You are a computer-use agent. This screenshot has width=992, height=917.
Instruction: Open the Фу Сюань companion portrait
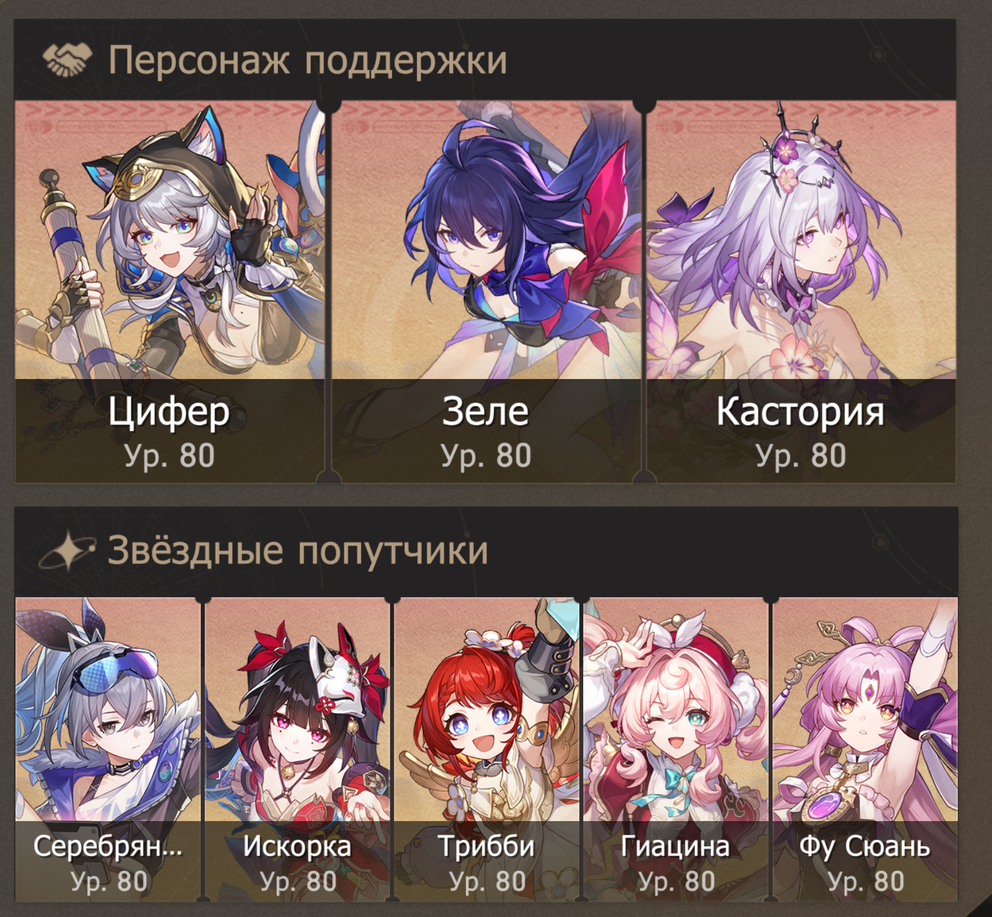[865, 749]
